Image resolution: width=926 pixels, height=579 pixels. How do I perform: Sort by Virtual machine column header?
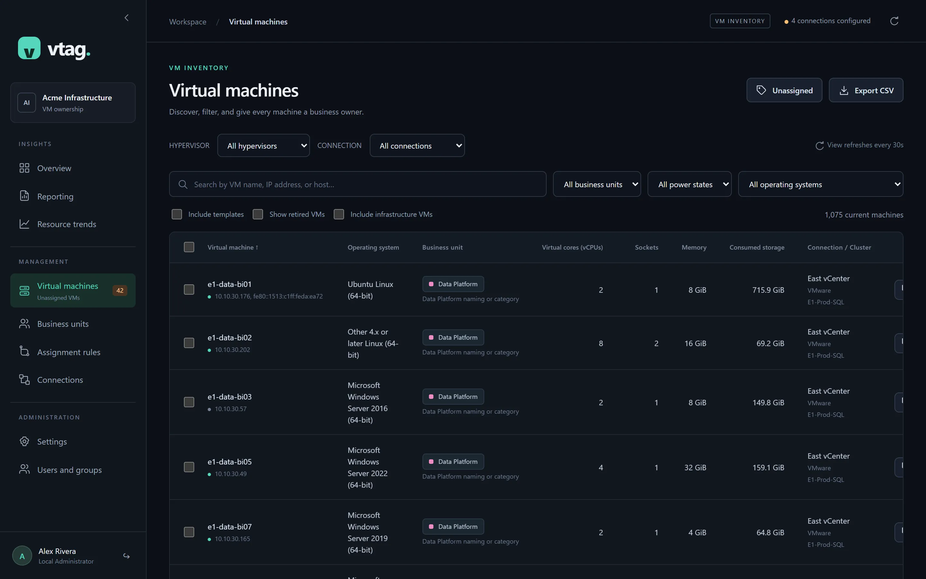233,247
